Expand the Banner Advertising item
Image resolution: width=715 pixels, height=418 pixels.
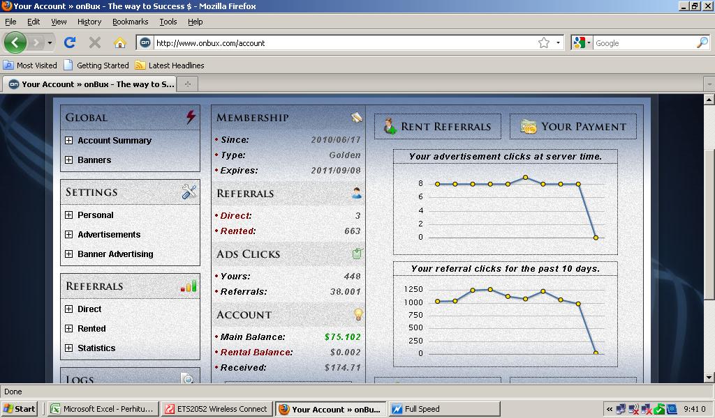click(x=69, y=254)
